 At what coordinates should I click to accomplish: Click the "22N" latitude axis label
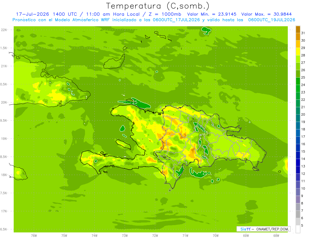click(4, 30)
